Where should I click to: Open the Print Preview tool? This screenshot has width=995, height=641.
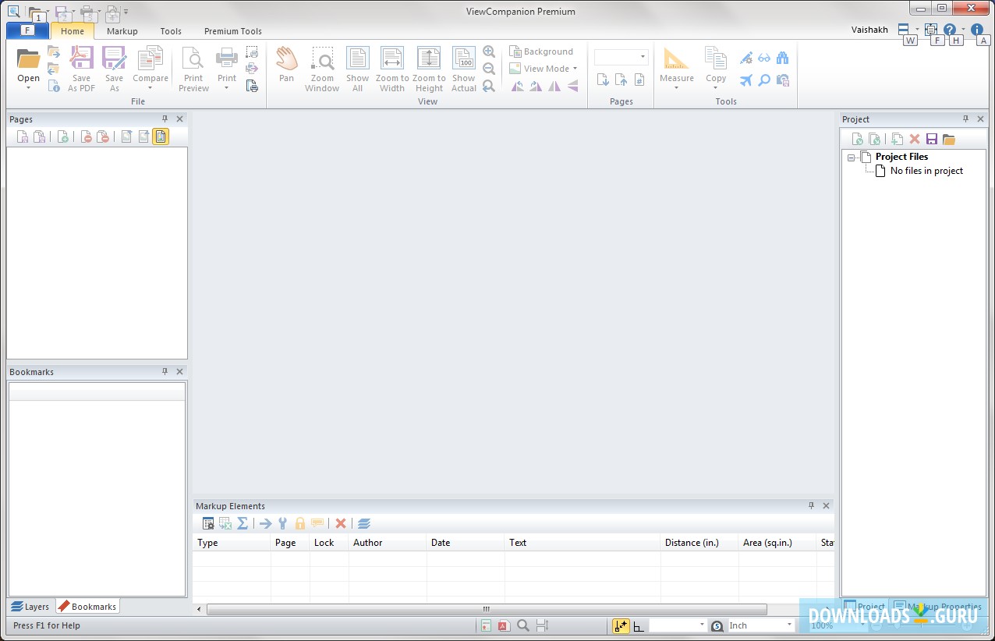(193, 69)
